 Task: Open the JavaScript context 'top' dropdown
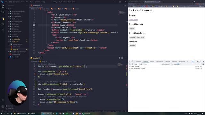[137, 64]
